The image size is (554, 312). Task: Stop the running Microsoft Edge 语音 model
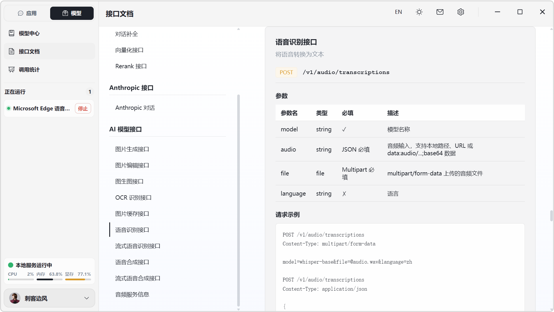[83, 109]
